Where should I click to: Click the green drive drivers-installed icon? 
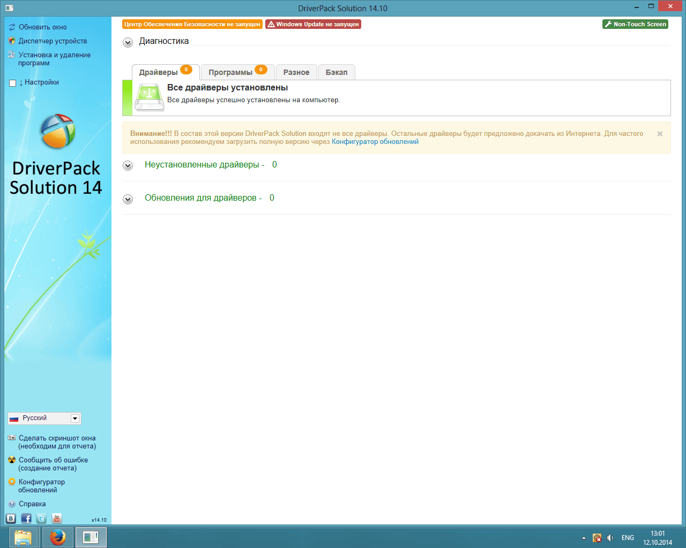pyautogui.click(x=149, y=97)
